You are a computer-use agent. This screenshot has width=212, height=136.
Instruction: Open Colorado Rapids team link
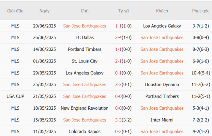pyautogui.click(x=84, y=131)
